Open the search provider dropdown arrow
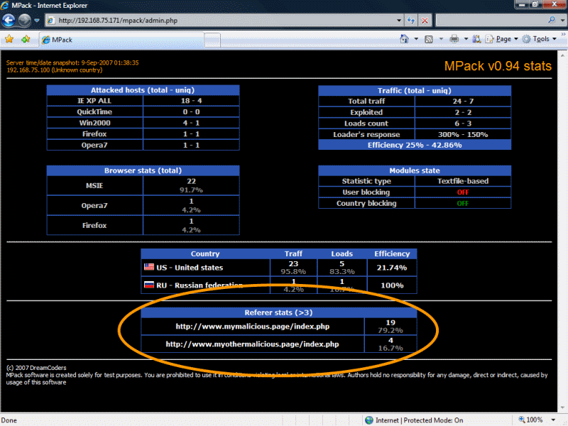The width and height of the screenshot is (568, 426). pyautogui.click(x=562, y=21)
